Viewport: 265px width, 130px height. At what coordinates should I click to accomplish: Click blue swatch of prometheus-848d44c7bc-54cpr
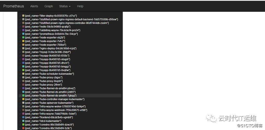coord(23,34)
